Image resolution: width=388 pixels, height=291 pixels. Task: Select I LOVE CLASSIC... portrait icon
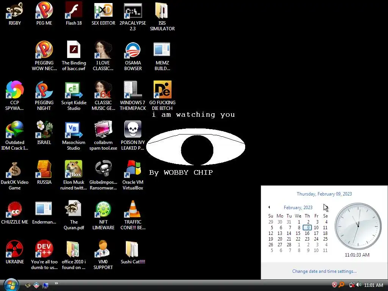pyautogui.click(x=103, y=56)
